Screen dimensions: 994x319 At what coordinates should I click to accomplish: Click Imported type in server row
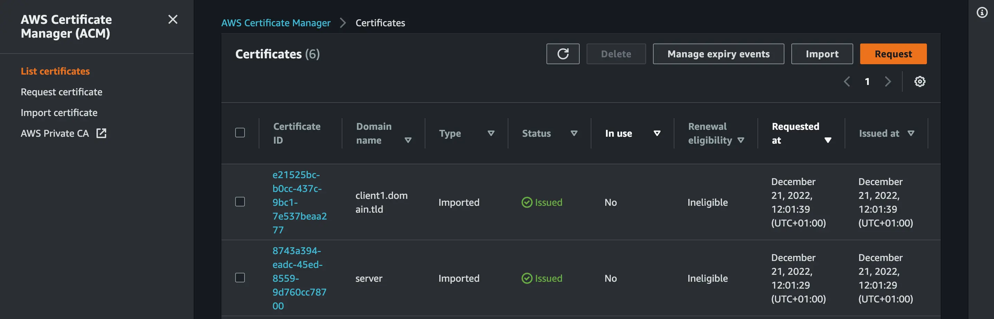[x=459, y=278]
